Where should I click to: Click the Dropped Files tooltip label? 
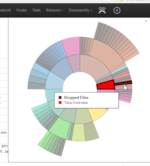pyautogui.click(x=76, y=98)
